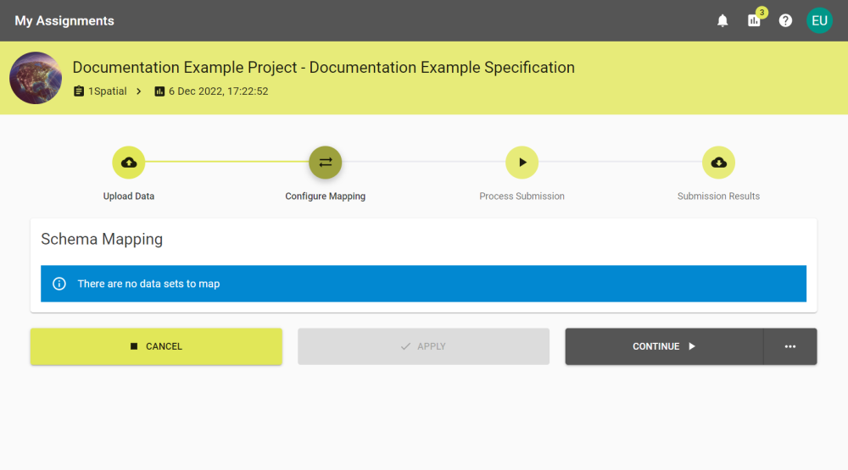
Task: Click the info icon in the blue banner
Action: [59, 284]
